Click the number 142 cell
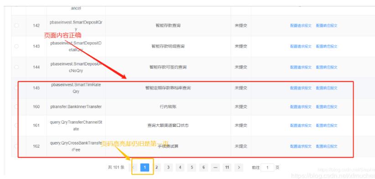Viewport: 375px width, 179px height. [36, 25]
